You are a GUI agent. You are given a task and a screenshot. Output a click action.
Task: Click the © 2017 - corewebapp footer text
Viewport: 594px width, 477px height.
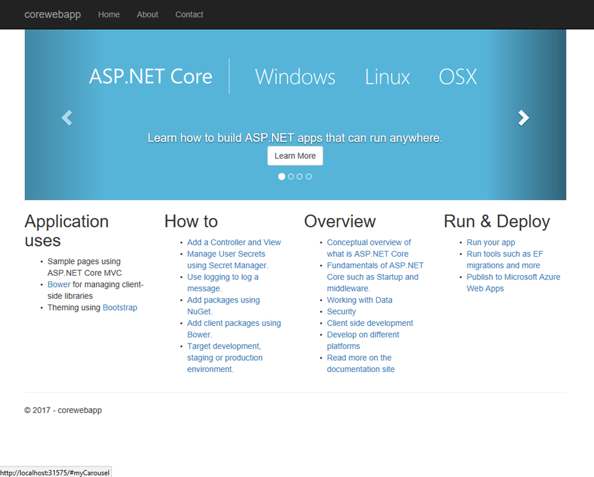[x=63, y=411]
